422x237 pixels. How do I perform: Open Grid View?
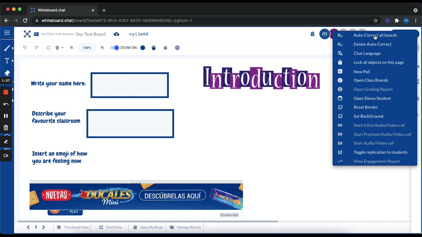pos(110,227)
